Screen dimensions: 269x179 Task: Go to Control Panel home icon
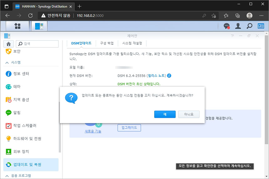[x=8, y=44]
